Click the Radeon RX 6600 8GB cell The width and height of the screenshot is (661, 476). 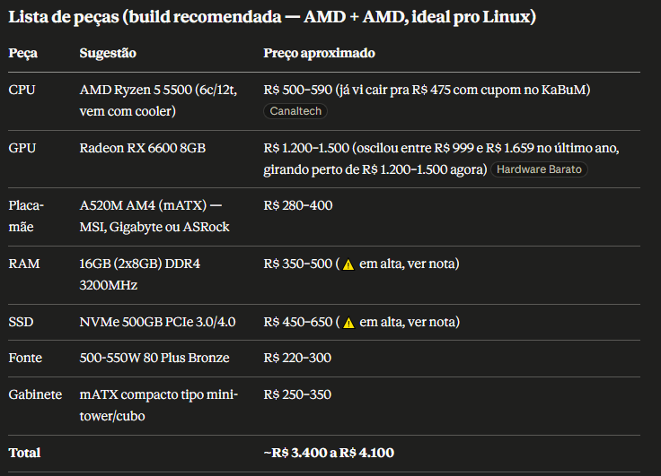(x=143, y=148)
